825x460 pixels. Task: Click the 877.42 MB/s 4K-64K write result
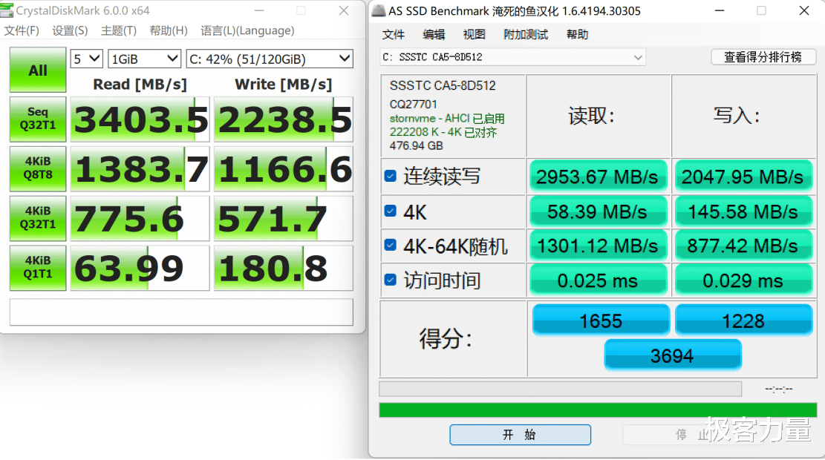(743, 246)
